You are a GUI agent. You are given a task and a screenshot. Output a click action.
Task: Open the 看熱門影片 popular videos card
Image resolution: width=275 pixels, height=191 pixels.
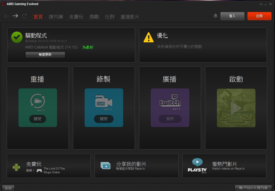pos(224,166)
